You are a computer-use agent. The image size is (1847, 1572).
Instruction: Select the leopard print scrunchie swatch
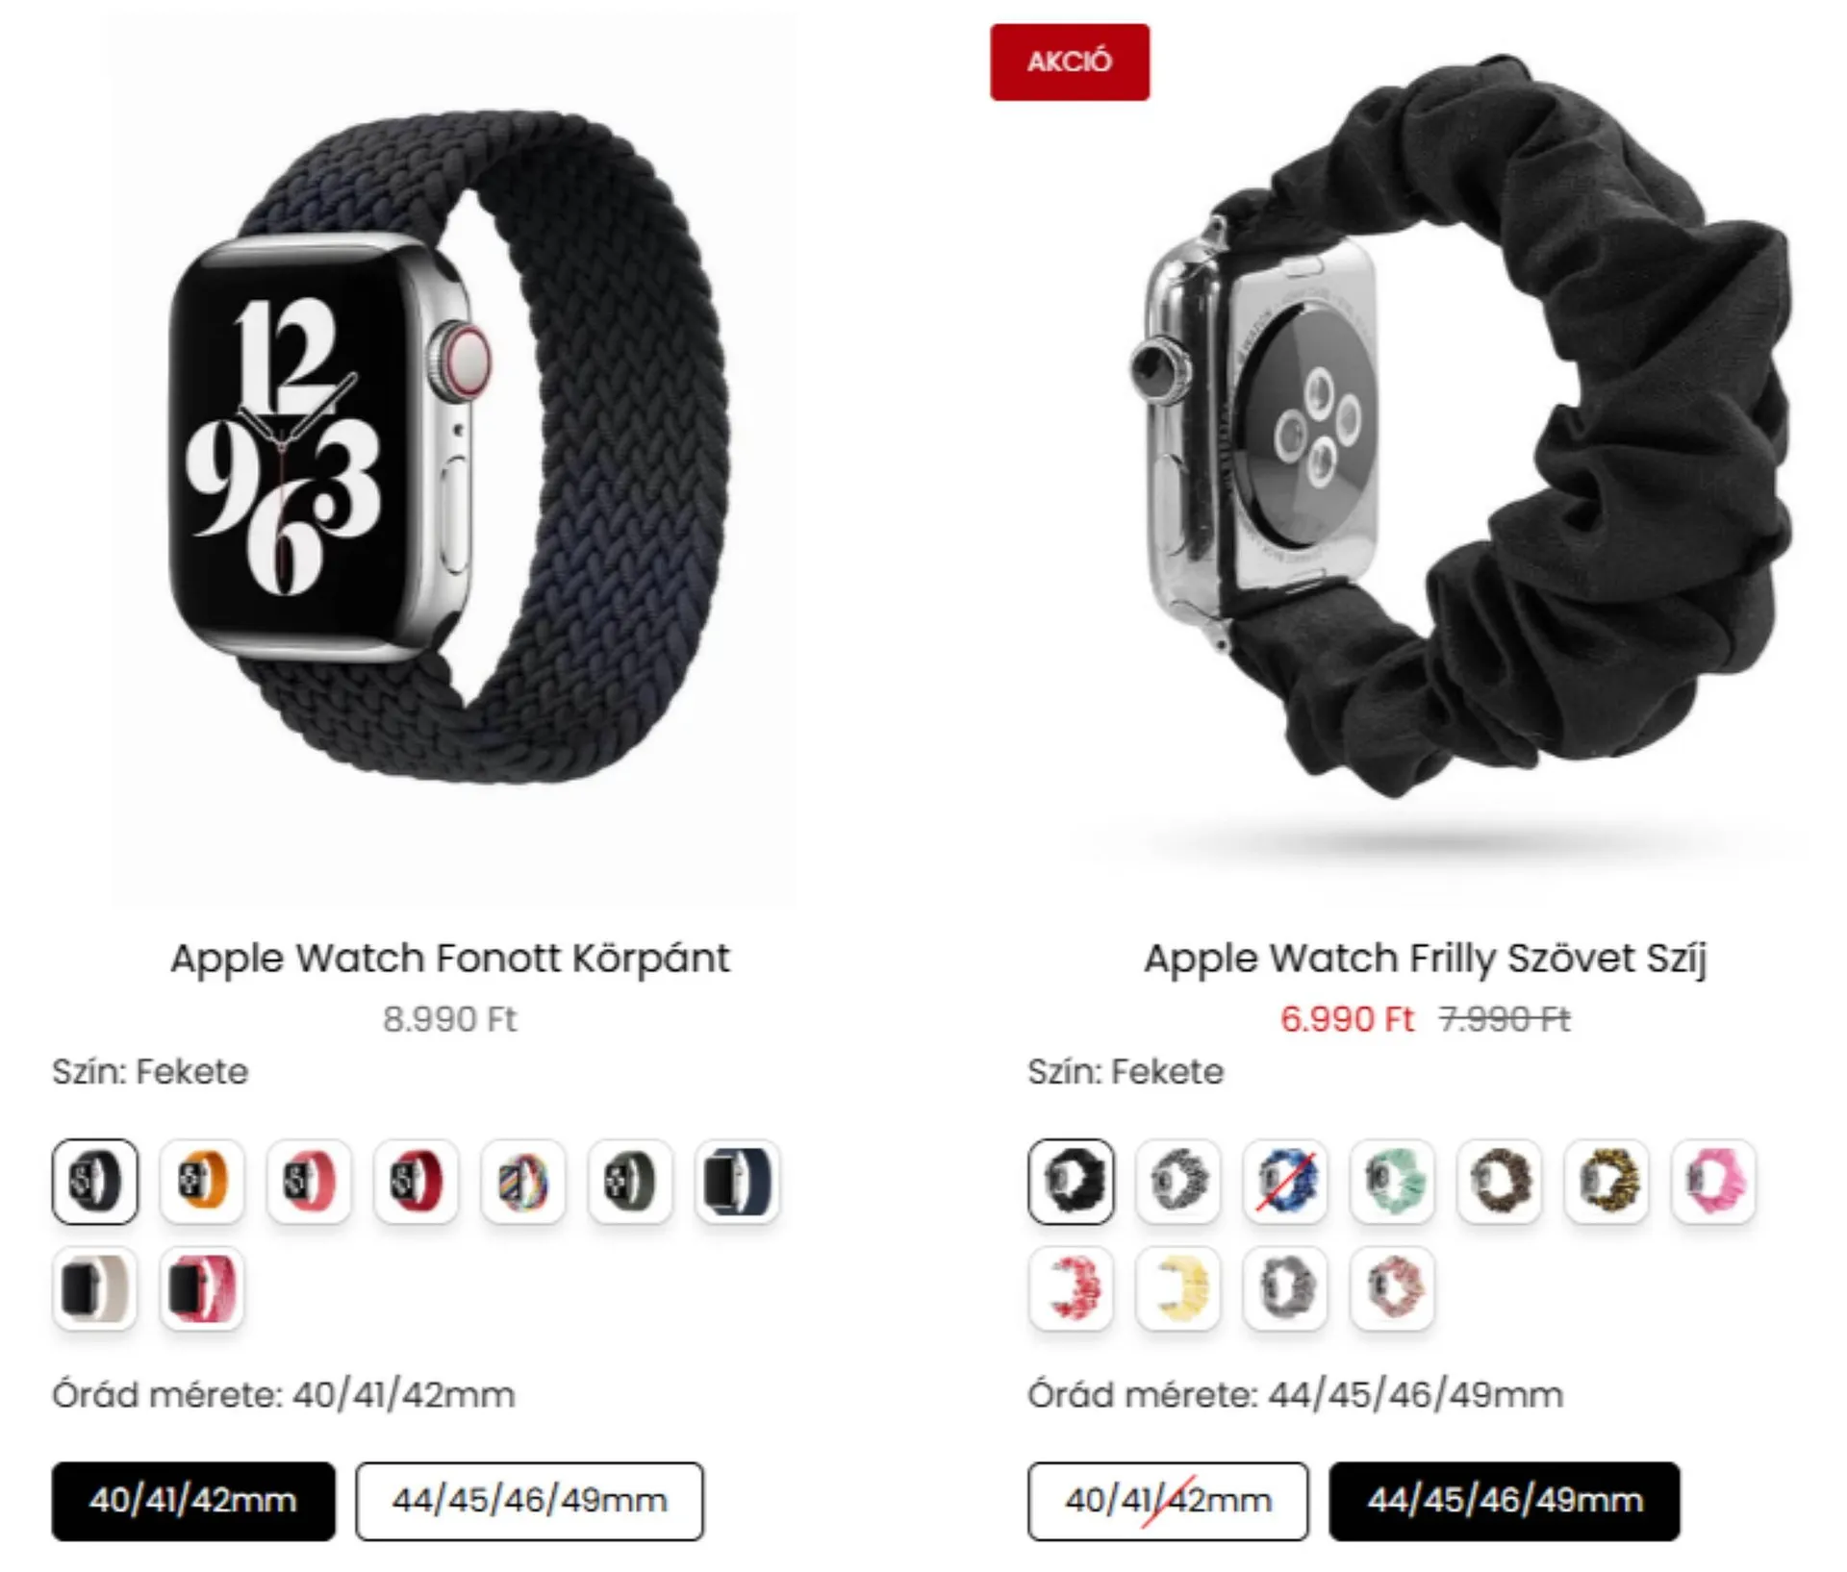[1607, 1182]
